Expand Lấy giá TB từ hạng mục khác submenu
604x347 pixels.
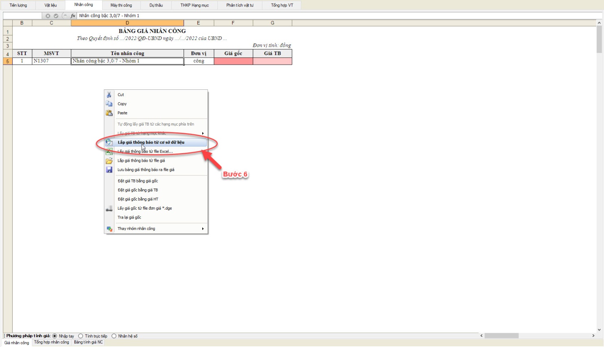point(203,133)
